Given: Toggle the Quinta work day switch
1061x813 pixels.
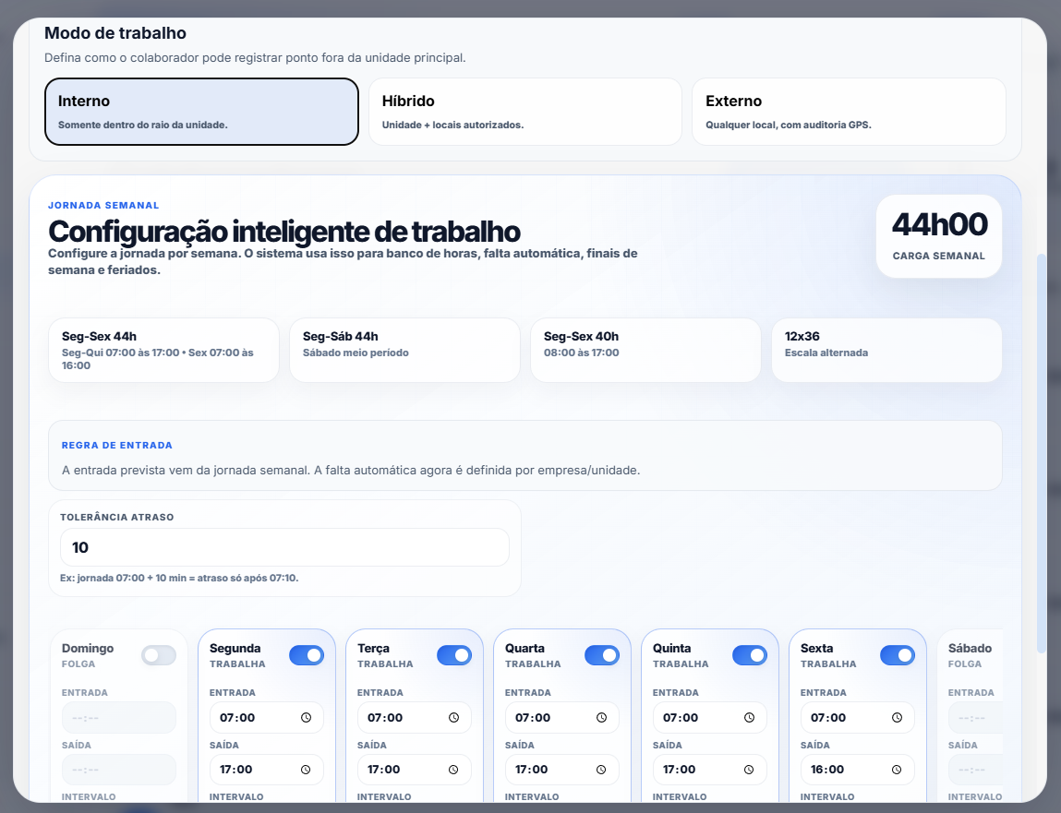Looking at the screenshot, I should [750, 655].
